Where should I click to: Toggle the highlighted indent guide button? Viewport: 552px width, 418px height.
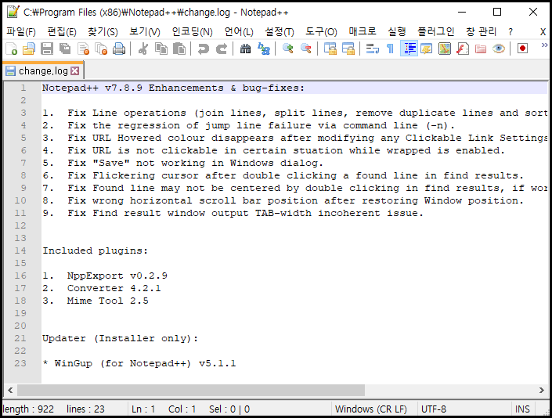[x=409, y=49]
